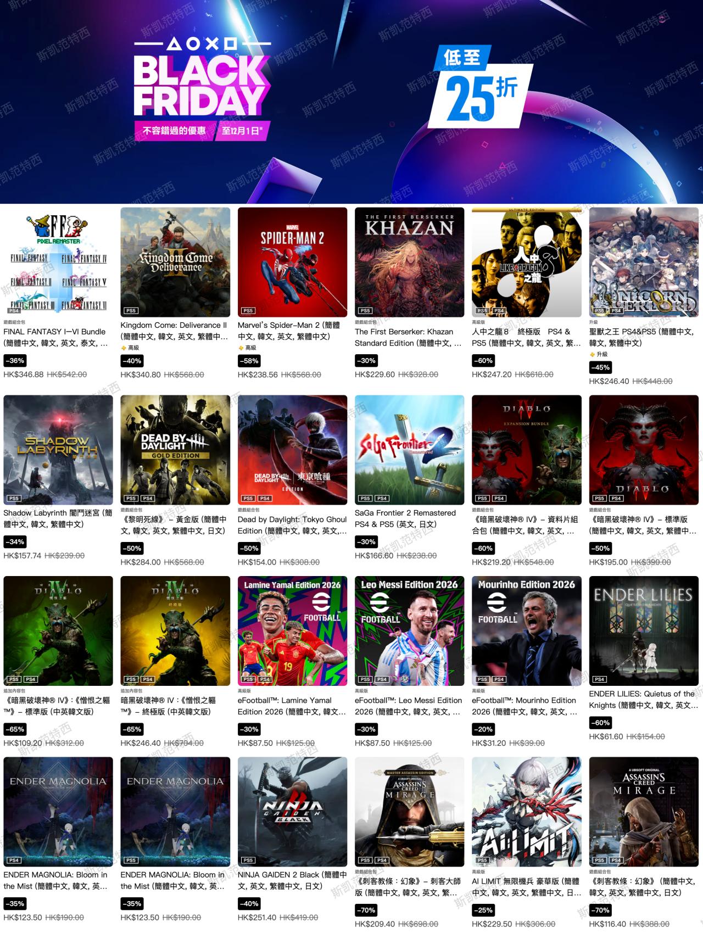Open the First Berserker Khazan cover
The image size is (703, 933).
[x=409, y=262]
